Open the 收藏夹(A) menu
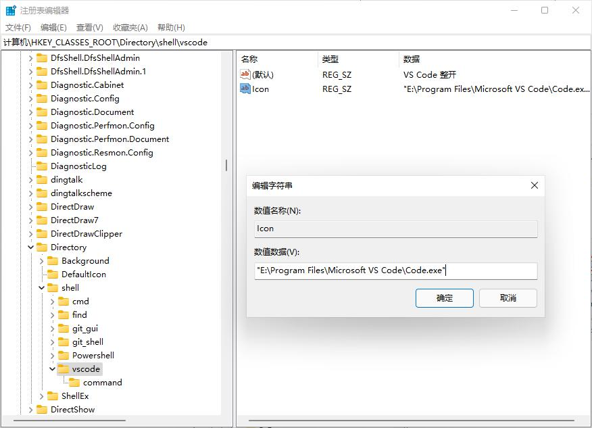The image size is (592, 428). [x=130, y=28]
